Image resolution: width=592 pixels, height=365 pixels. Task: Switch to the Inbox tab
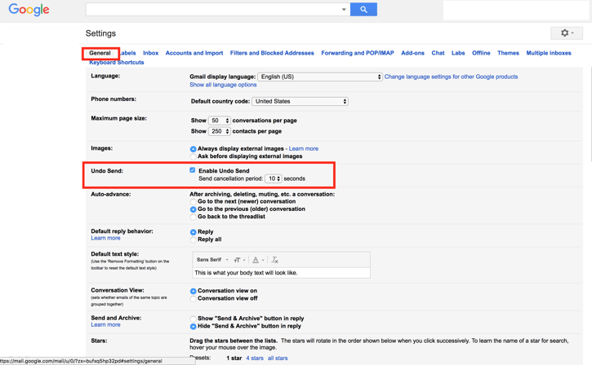(150, 53)
